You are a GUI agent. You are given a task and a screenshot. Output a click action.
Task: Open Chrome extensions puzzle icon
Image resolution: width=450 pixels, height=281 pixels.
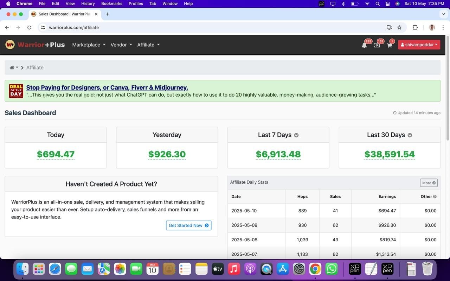[415, 27]
